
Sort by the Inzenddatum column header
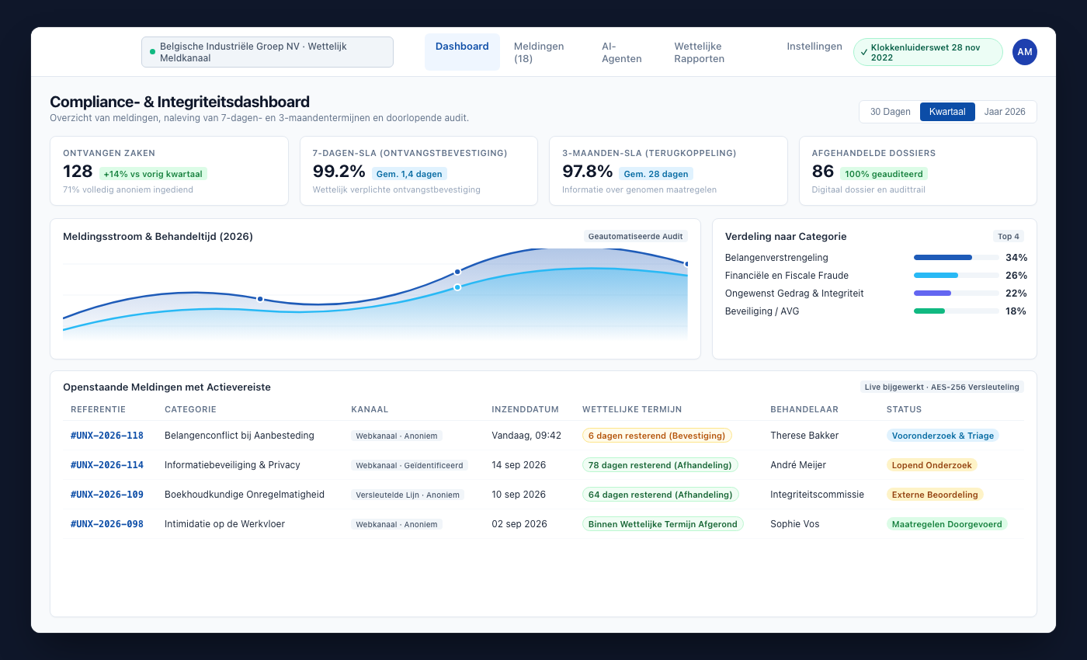click(x=526, y=409)
